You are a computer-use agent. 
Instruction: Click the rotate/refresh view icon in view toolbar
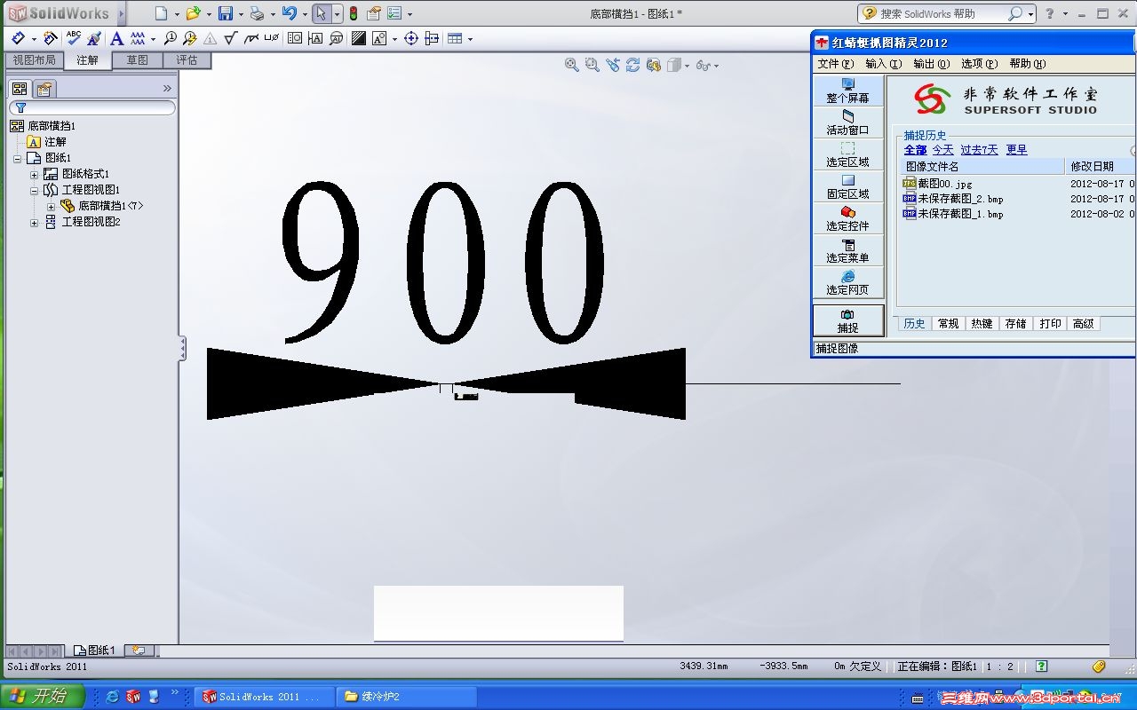(x=633, y=65)
